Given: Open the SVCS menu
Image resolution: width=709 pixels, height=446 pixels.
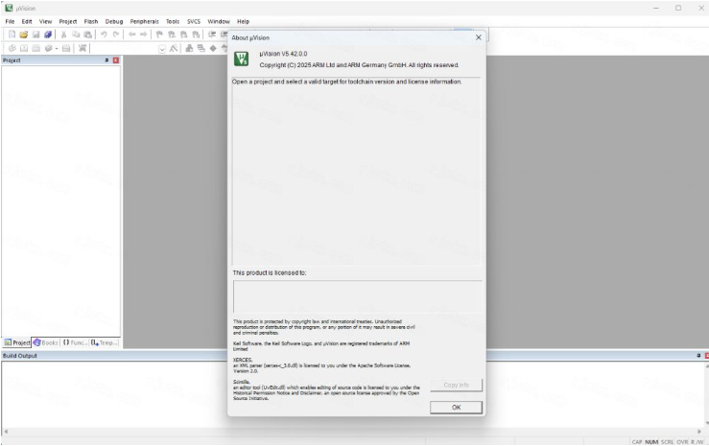Looking at the screenshot, I should click(x=194, y=21).
